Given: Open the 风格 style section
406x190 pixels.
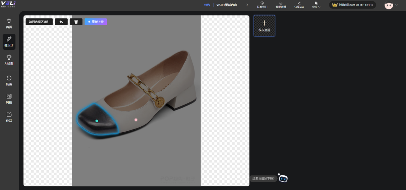Looking at the screenshot, I should [9, 99].
